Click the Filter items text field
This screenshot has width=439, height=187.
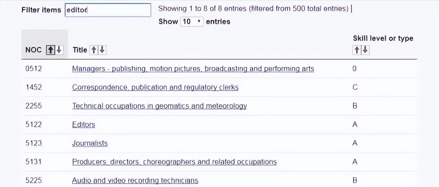[x=108, y=10]
